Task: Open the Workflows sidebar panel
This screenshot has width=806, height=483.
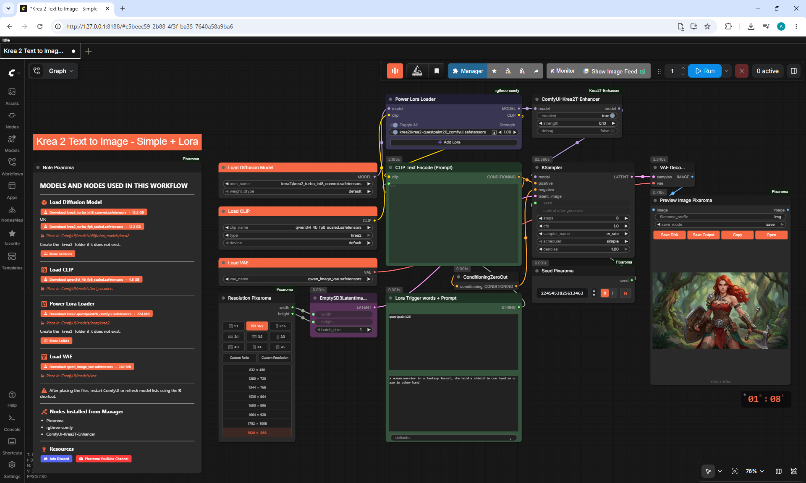Action: point(12,167)
